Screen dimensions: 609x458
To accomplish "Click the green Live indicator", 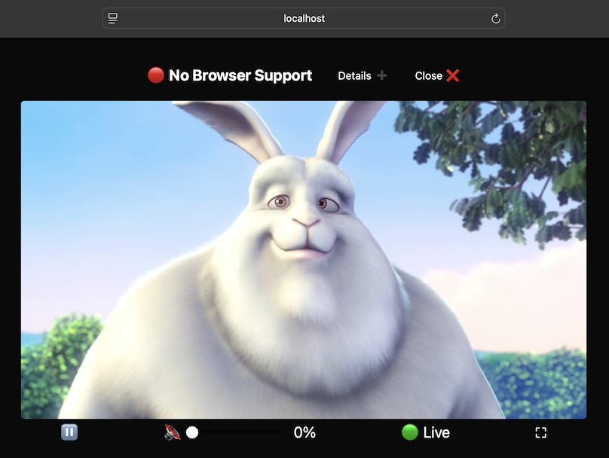I will 426,432.
